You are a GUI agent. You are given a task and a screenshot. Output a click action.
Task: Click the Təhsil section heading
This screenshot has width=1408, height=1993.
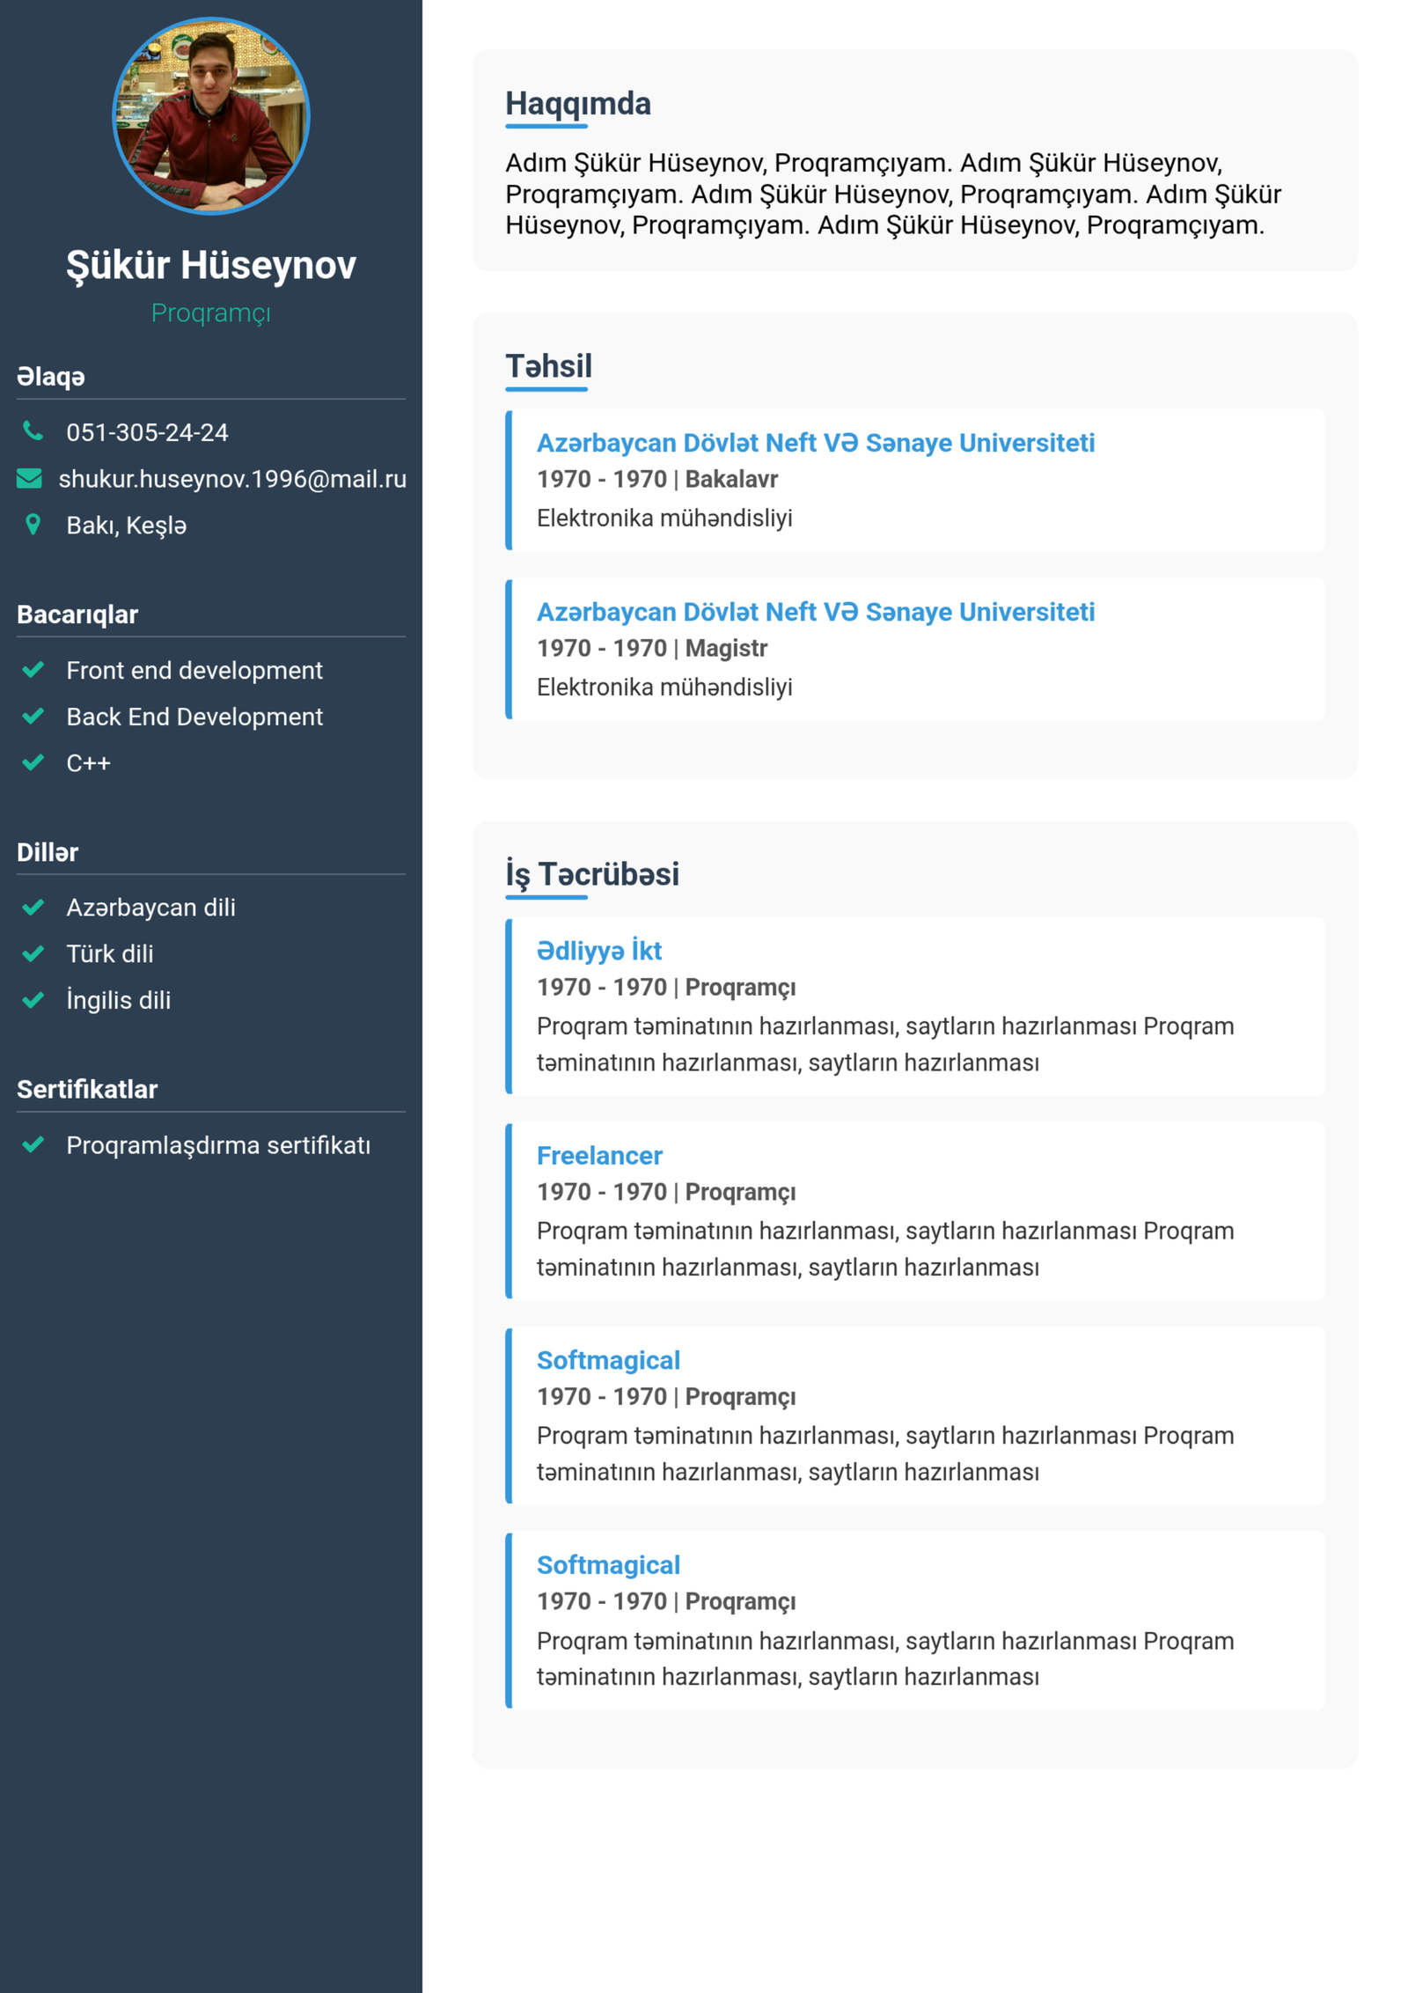548,366
